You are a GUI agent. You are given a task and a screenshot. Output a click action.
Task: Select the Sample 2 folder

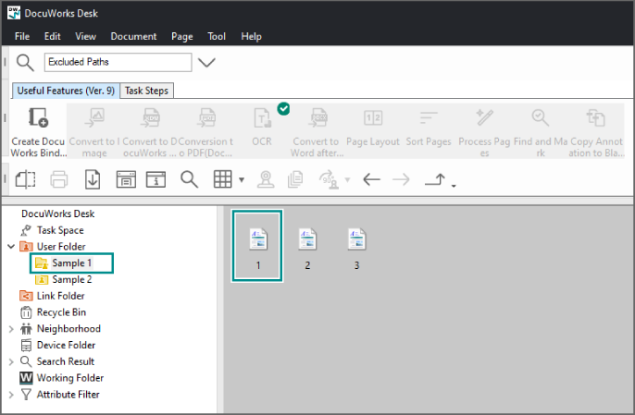pyautogui.click(x=71, y=279)
